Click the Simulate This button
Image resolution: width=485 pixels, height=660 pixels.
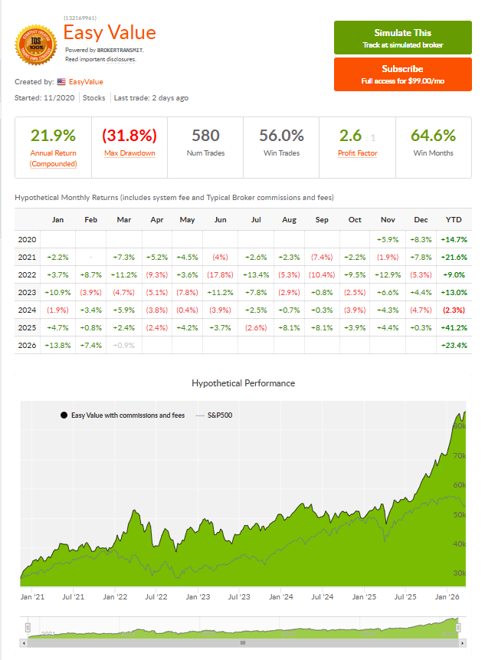(x=402, y=38)
